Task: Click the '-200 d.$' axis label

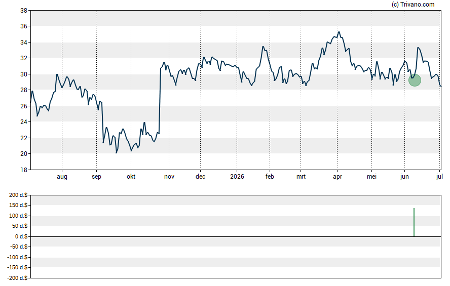Action: tap(18, 278)
